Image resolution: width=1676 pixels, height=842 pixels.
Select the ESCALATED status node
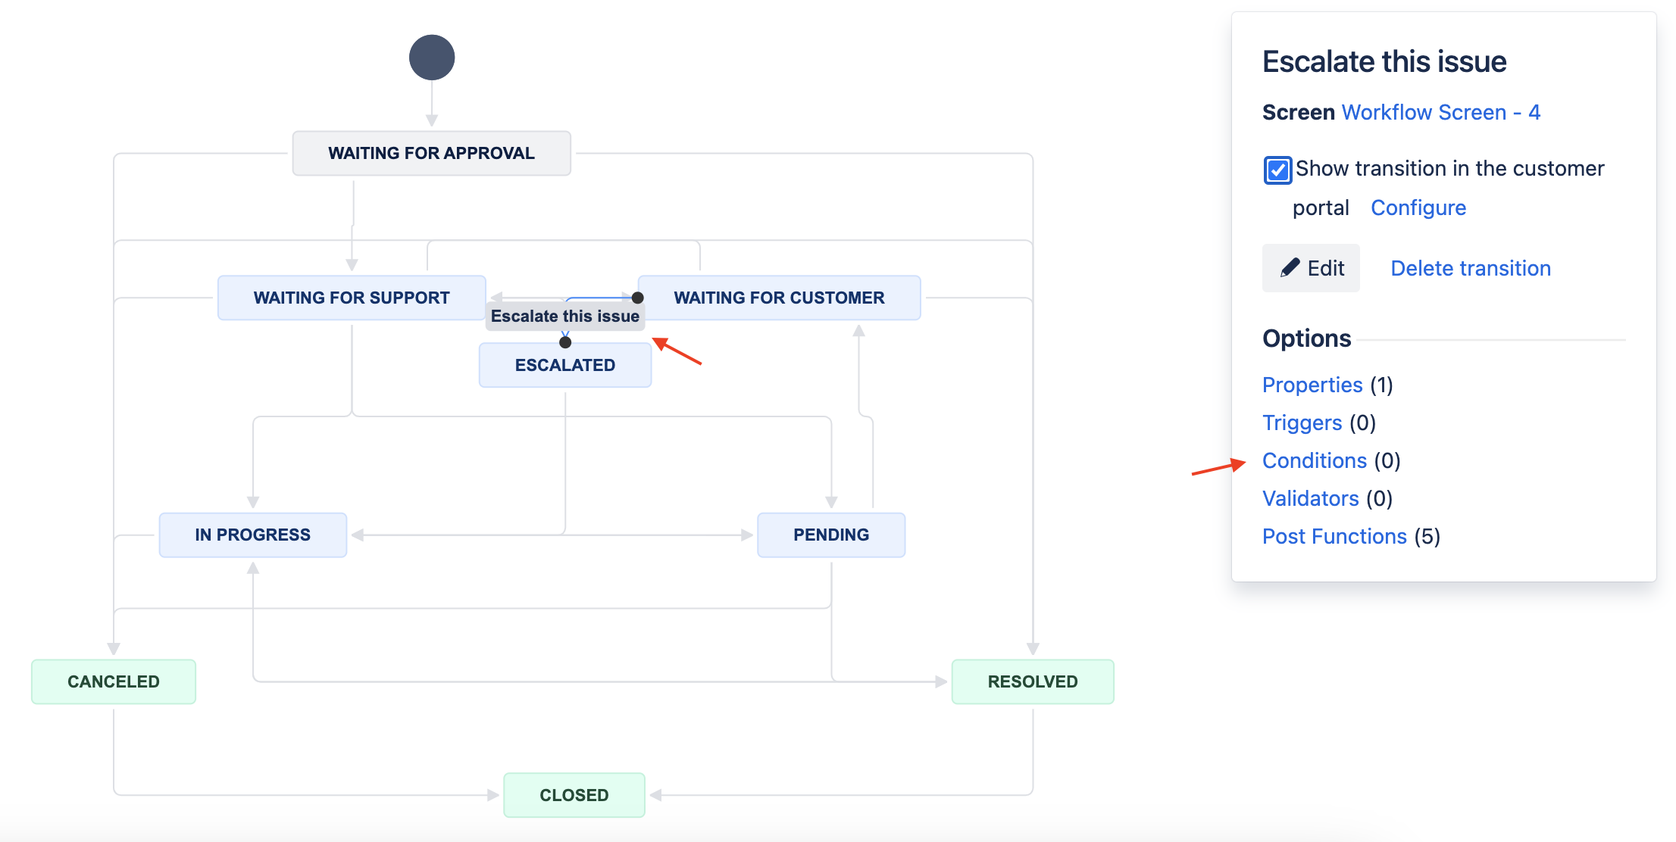pyautogui.click(x=564, y=364)
